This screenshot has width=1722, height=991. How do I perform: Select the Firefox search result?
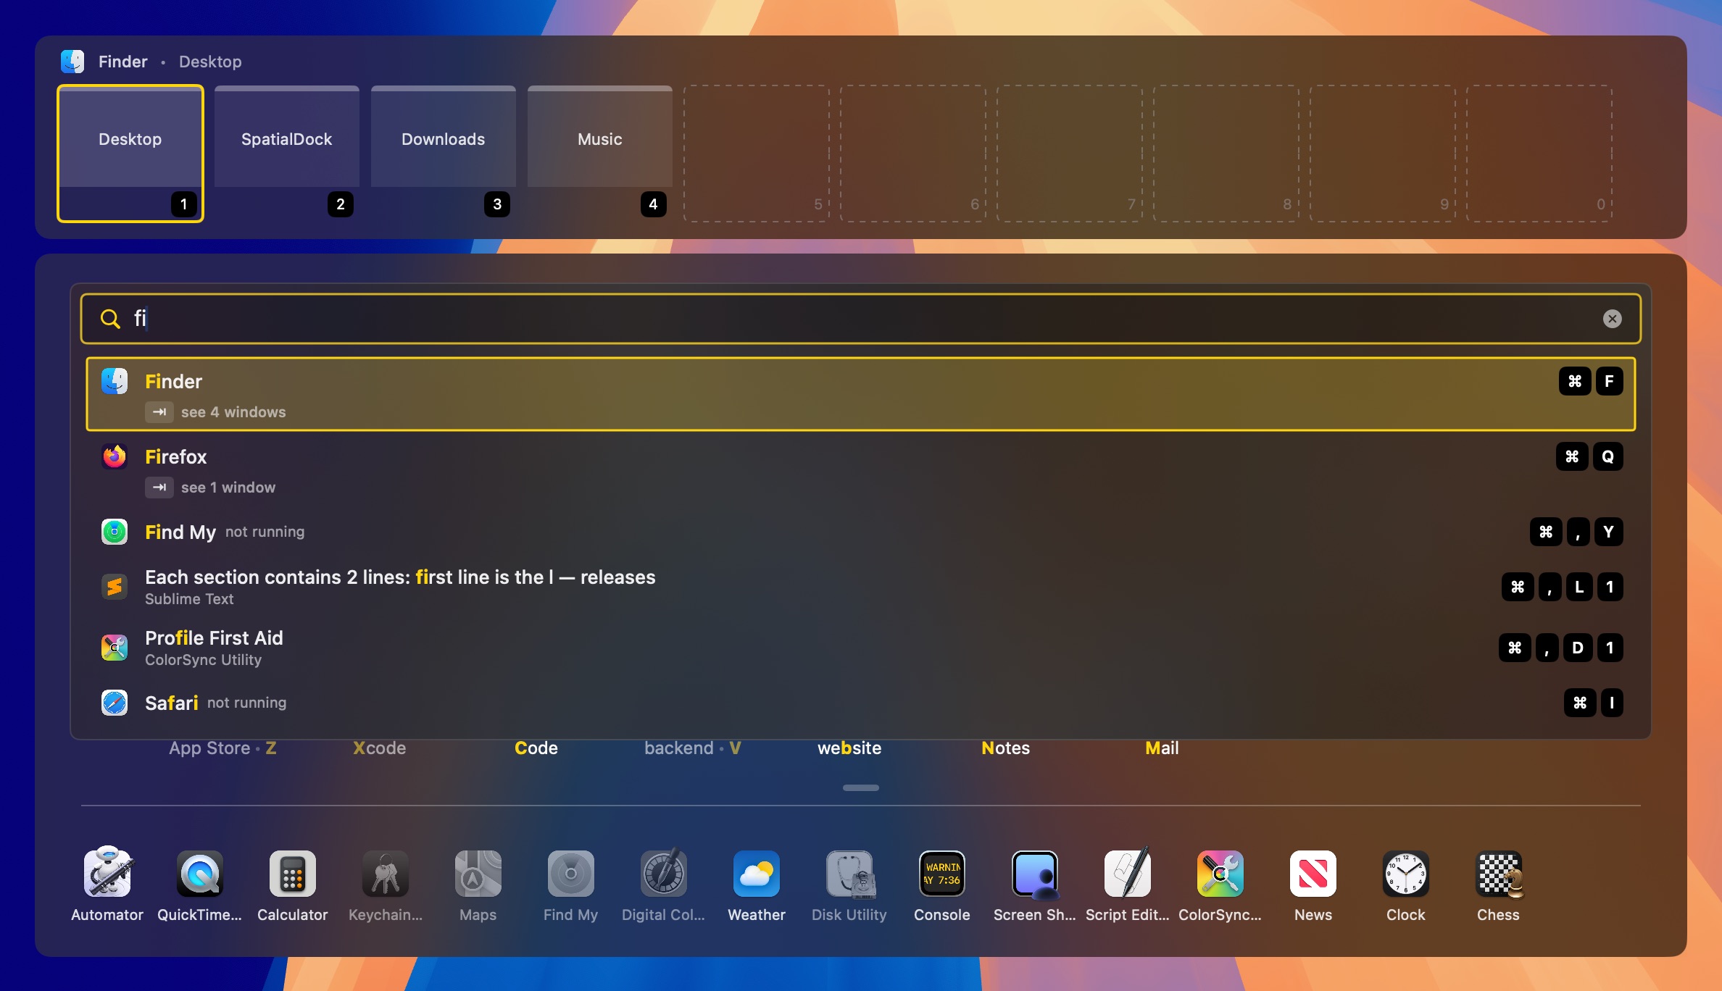861,469
